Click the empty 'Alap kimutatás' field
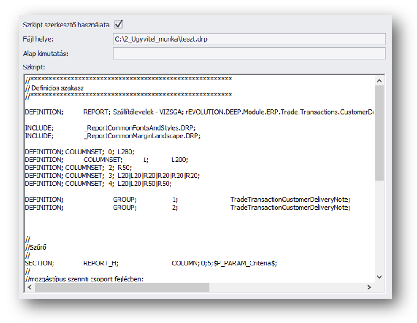 [249, 54]
